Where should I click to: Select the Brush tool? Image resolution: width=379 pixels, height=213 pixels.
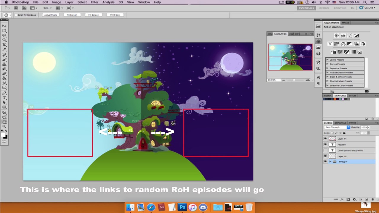4,59
